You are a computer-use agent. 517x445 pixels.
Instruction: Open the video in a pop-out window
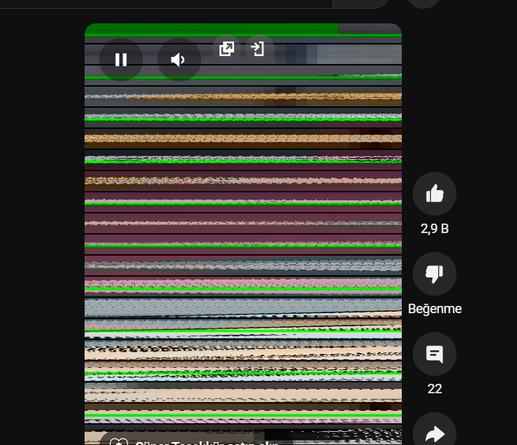[x=227, y=48]
